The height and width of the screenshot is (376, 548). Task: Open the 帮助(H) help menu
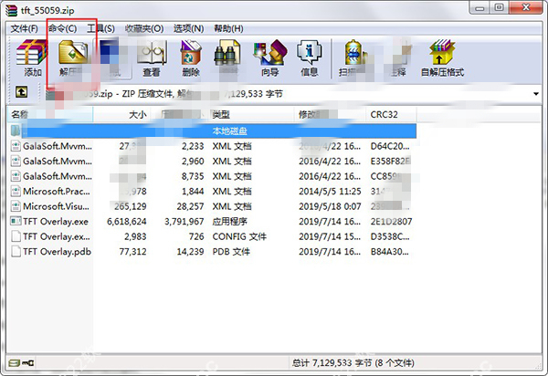pyautogui.click(x=228, y=28)
